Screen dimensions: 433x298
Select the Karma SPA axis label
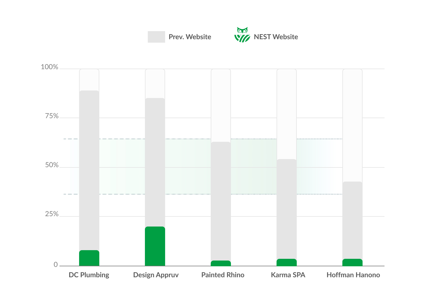click(288, 275)
